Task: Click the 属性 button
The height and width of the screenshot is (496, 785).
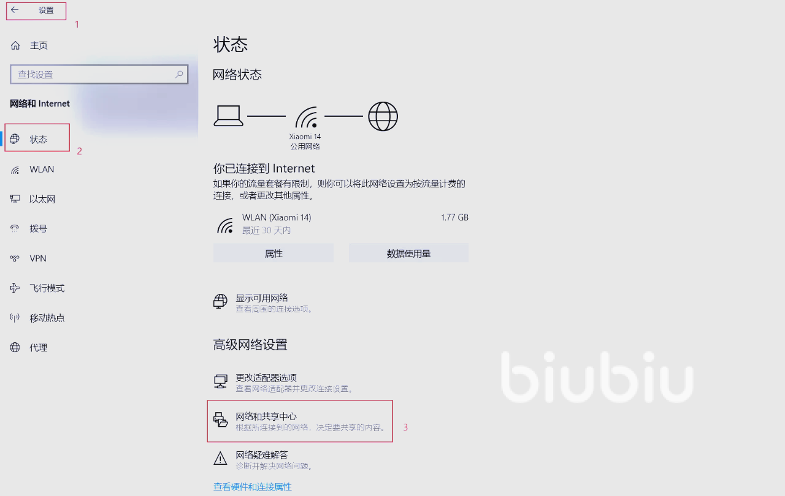Action: (274, 253)
